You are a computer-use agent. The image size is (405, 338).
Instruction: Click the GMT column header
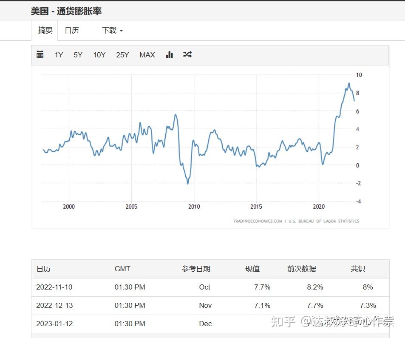point(122,269)
